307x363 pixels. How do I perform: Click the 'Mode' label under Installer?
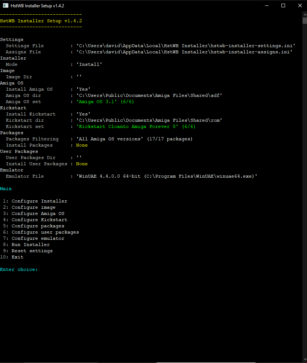point(12,64)
